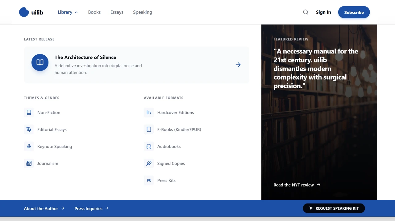The width and height of the screenshot is (395, 221).
Task: Click the E-Books tablet icon
Action: click(149, 129)
